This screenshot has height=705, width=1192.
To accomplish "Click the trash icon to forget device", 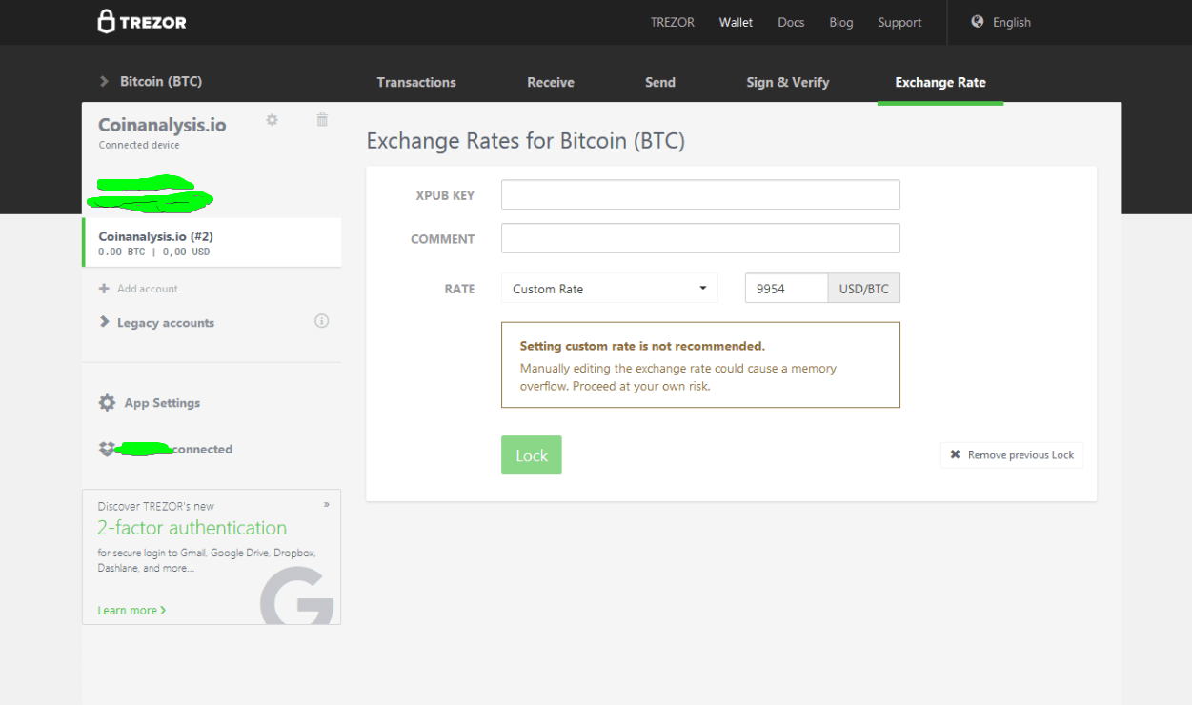I will coord(321,119).
